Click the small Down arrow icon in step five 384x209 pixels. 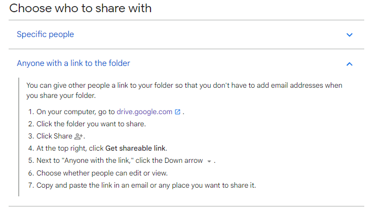click(209, 161)
